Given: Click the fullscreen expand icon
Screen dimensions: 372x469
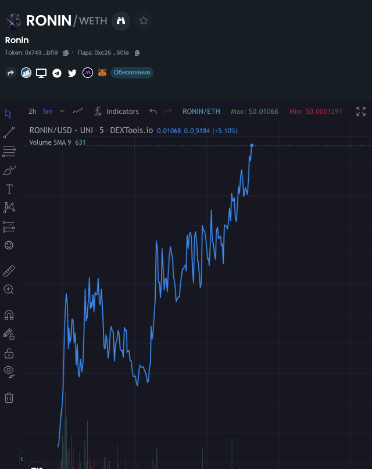Looking at the screenshot, I should click(x=361, y=111).
